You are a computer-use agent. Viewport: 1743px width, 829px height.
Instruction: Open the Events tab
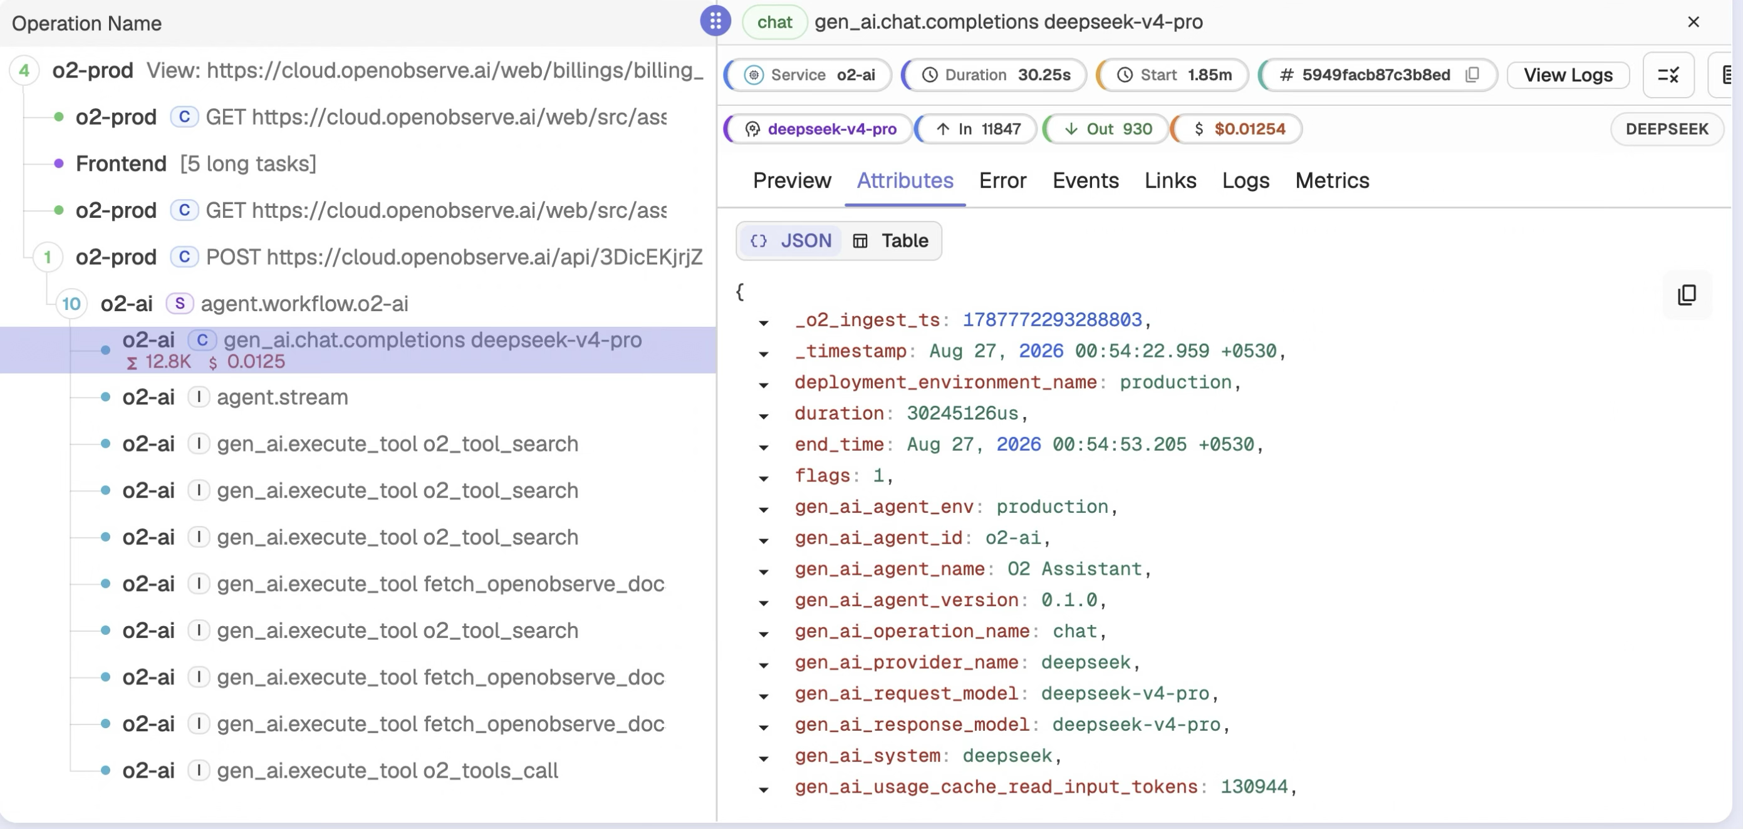point(1085,180)
